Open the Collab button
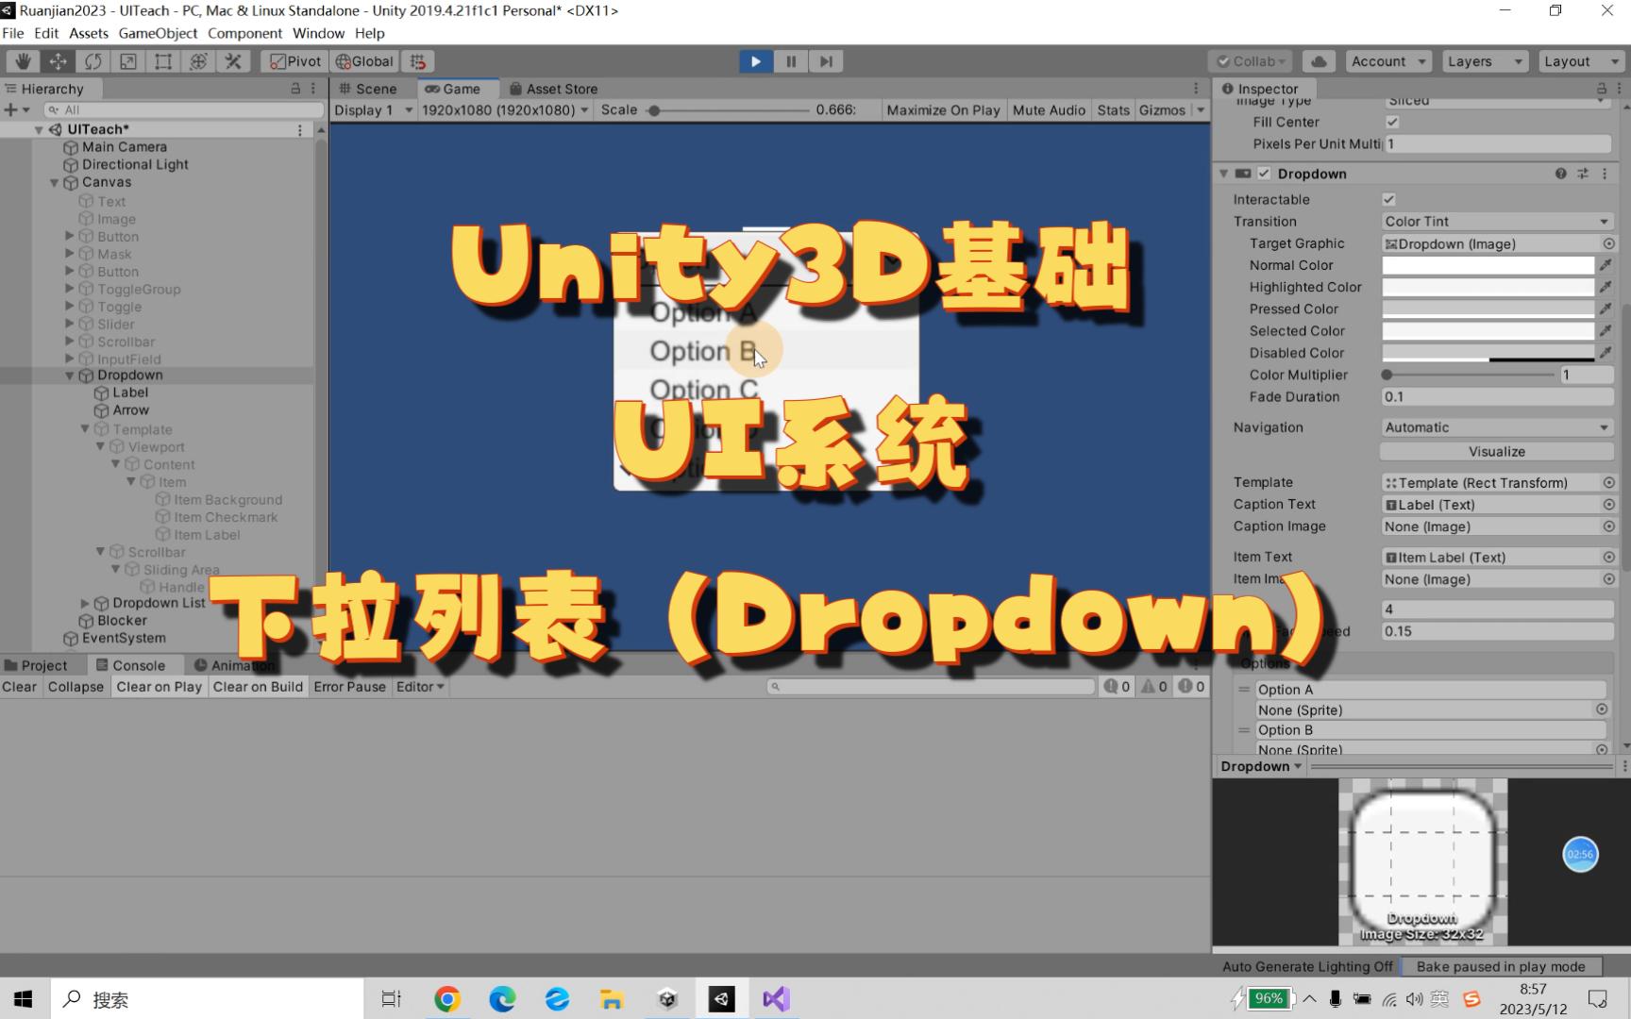This screenshot has width=1631, height=1019. 1253,61
